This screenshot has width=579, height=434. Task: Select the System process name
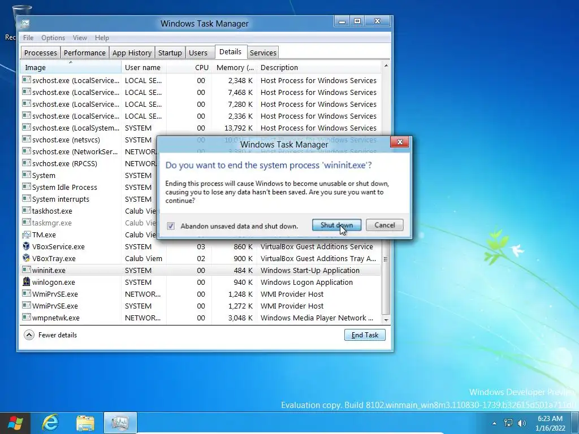pos(44,176)
